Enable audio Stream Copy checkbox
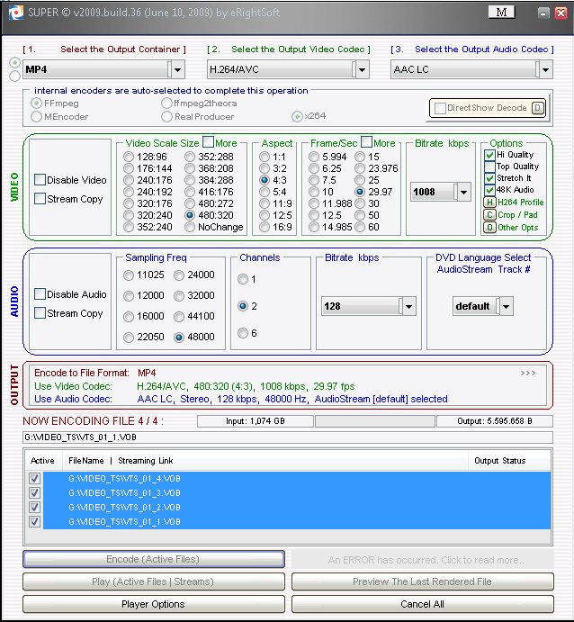This screenshot has height=622, width=574. (40, 313)
